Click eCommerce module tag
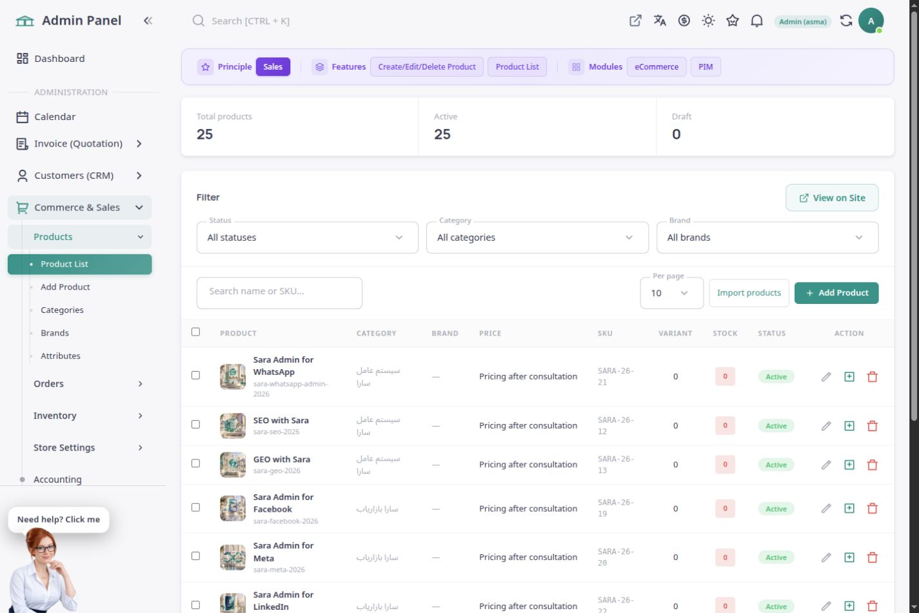This screenshot has height=613, width=919. click(x=657, y=66)
